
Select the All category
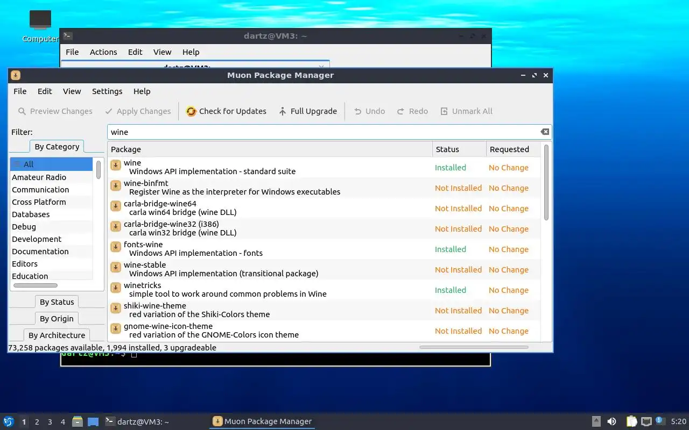[51, 164]
